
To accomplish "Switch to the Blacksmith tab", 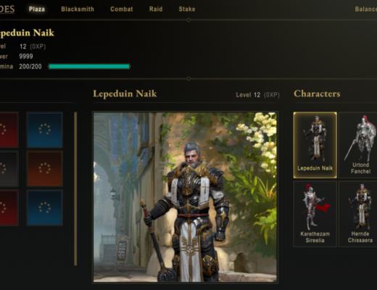I will (78, 9).
